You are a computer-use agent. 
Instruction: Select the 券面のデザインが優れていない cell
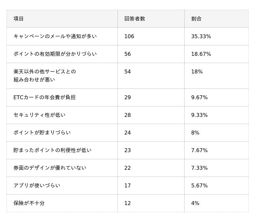click(50, 168)
